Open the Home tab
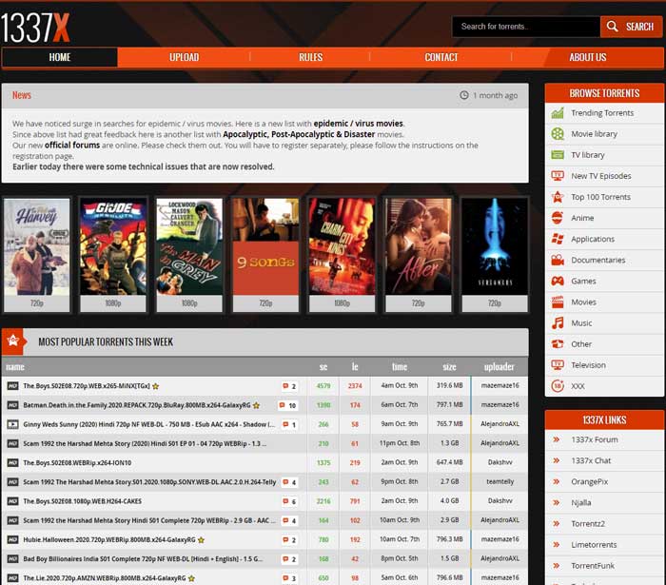The image size is (666, 585). point(59,57)
